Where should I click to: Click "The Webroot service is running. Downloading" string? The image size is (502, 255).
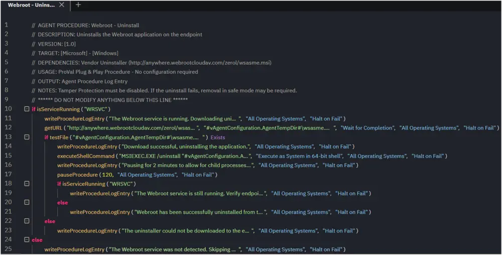(x=175, y=118)
